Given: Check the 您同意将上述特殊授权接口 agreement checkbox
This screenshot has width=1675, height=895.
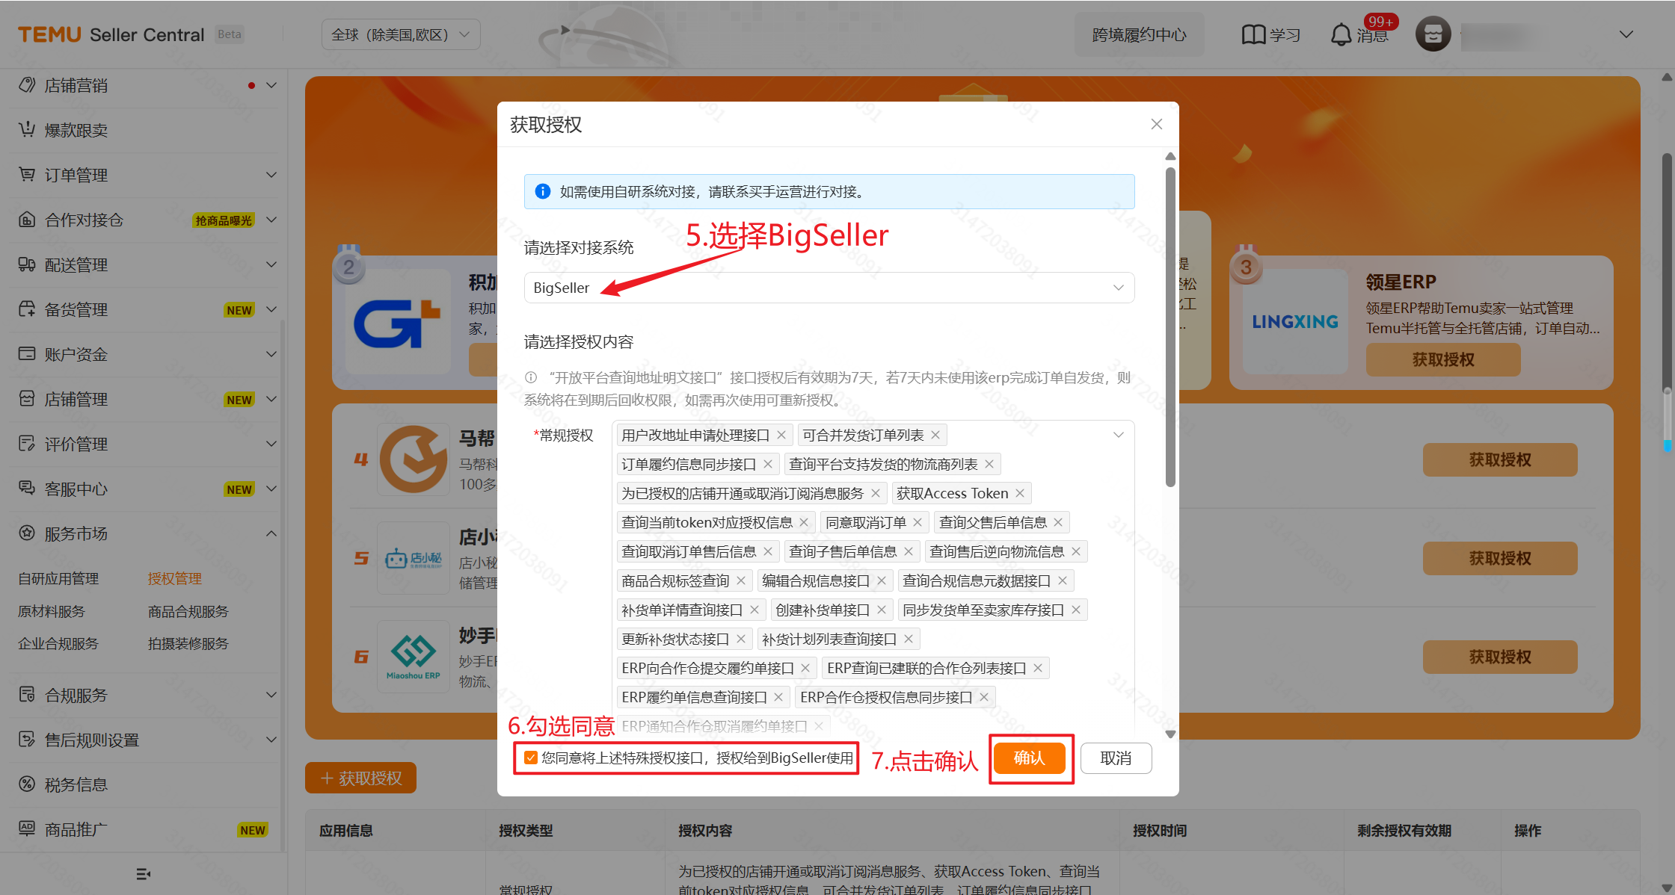Looking at the screenshot, I should point(531,758).
